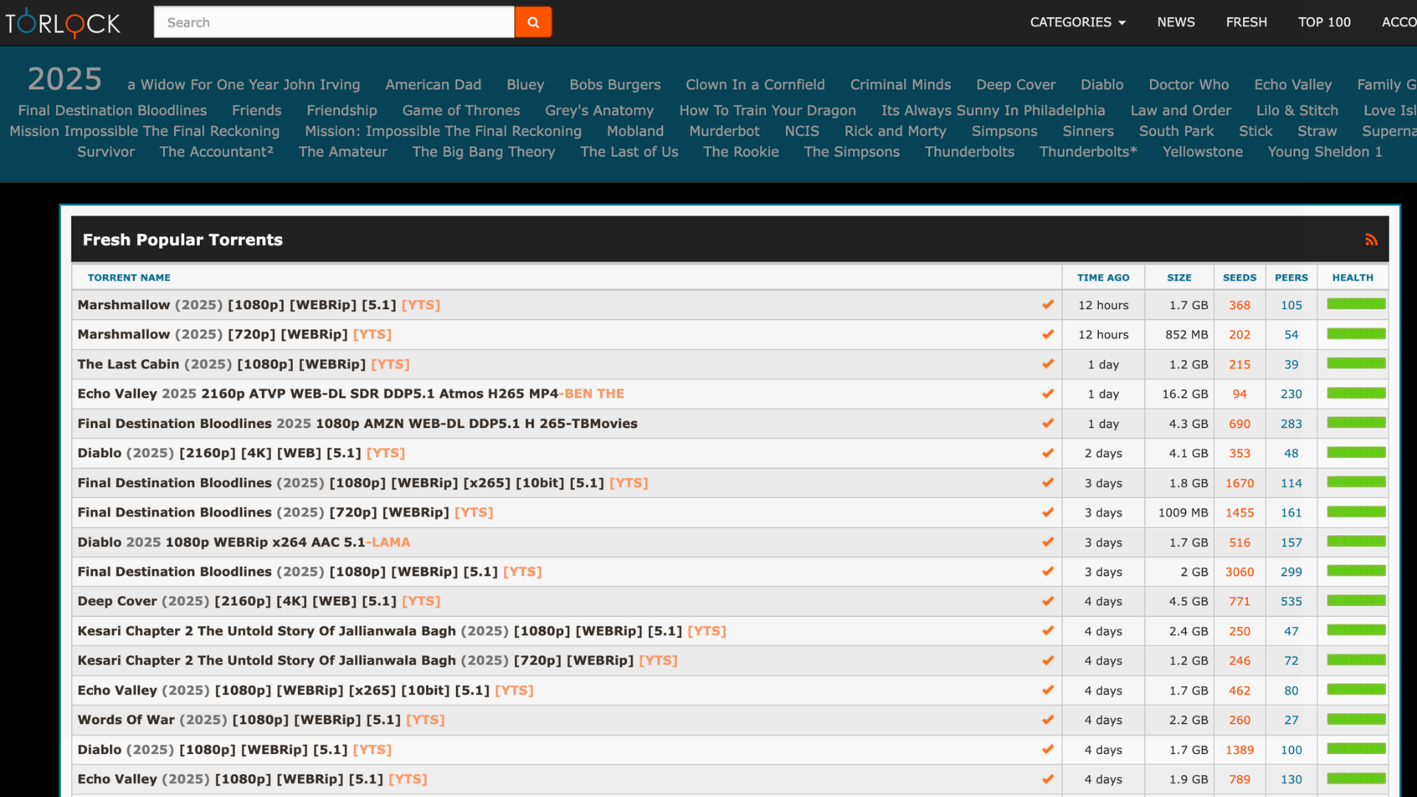Click verified checkmark on The Last Cabin row
The width and height of the screenshot is (1417, 797).
(1047, 364)
